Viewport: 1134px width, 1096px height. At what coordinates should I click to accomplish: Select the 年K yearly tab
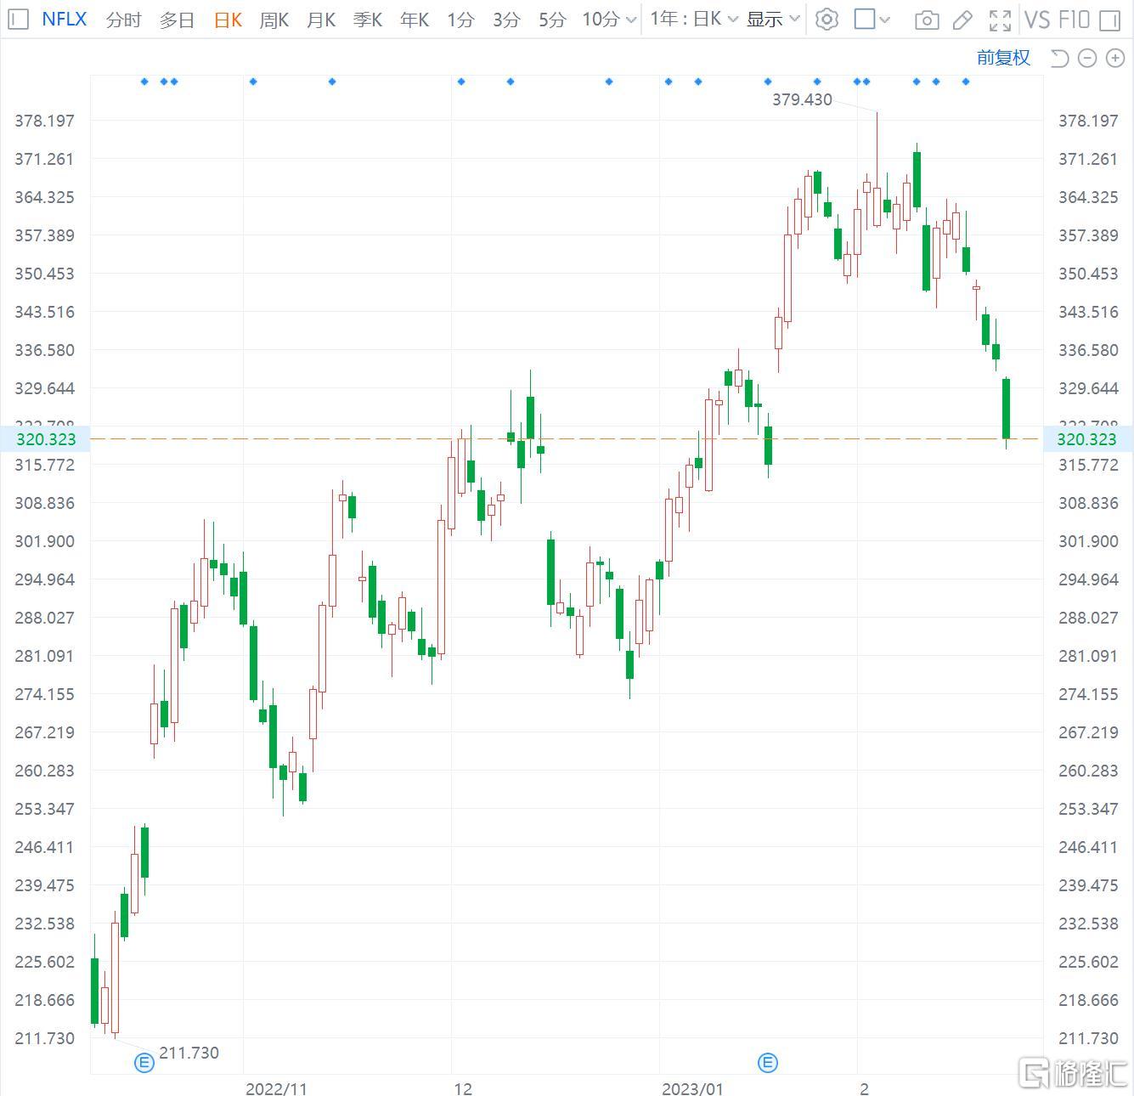tap(415, 19)
